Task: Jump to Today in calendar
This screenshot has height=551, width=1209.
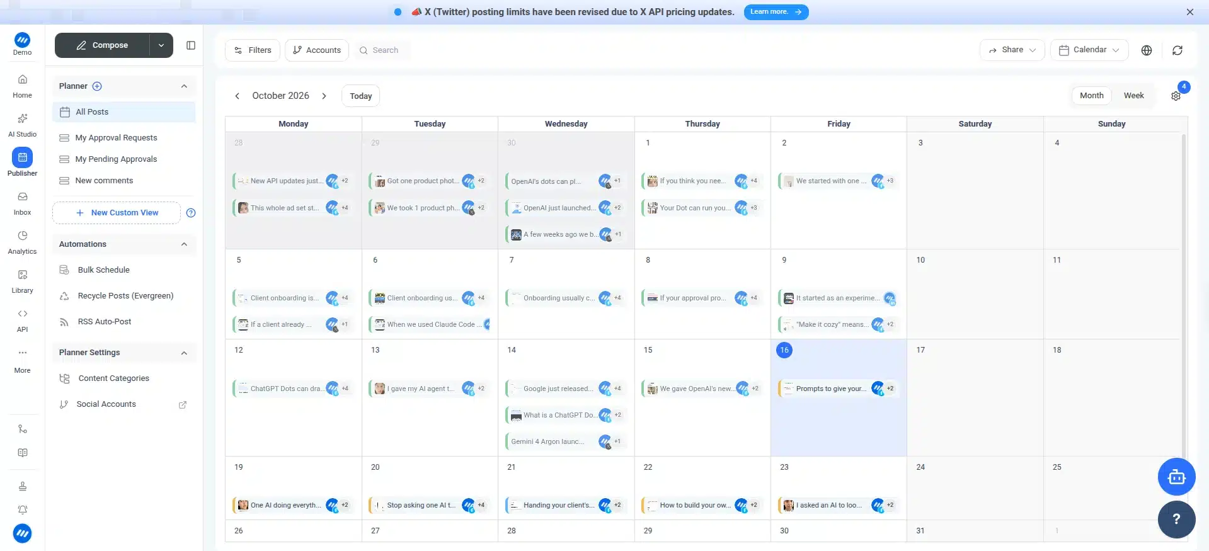Action: click(361, 96)
